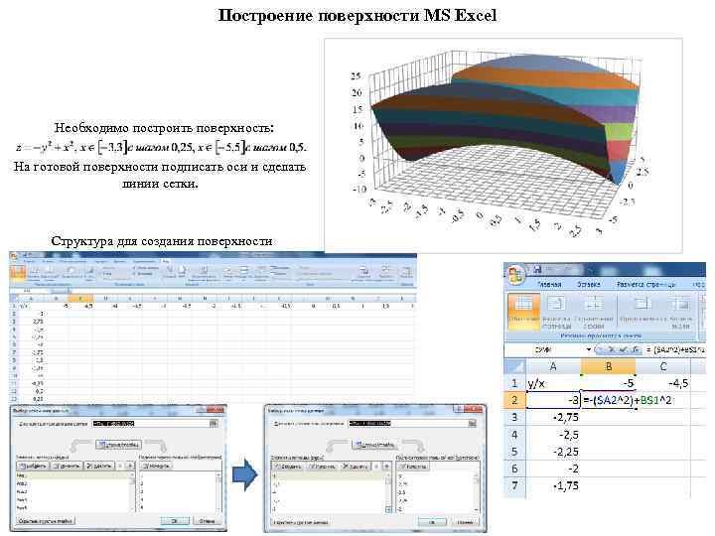Open the Вставка ribbon tab

588,285
